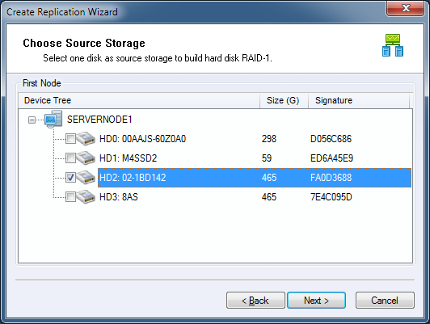
Task: Sort by the Signature column header
Action: tap(359, 100)
